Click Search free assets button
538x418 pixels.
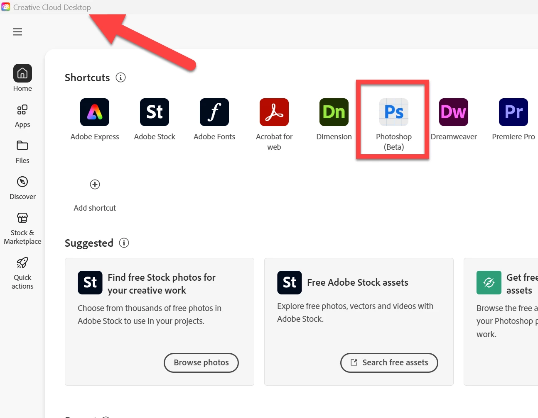(x=389, y=363)
